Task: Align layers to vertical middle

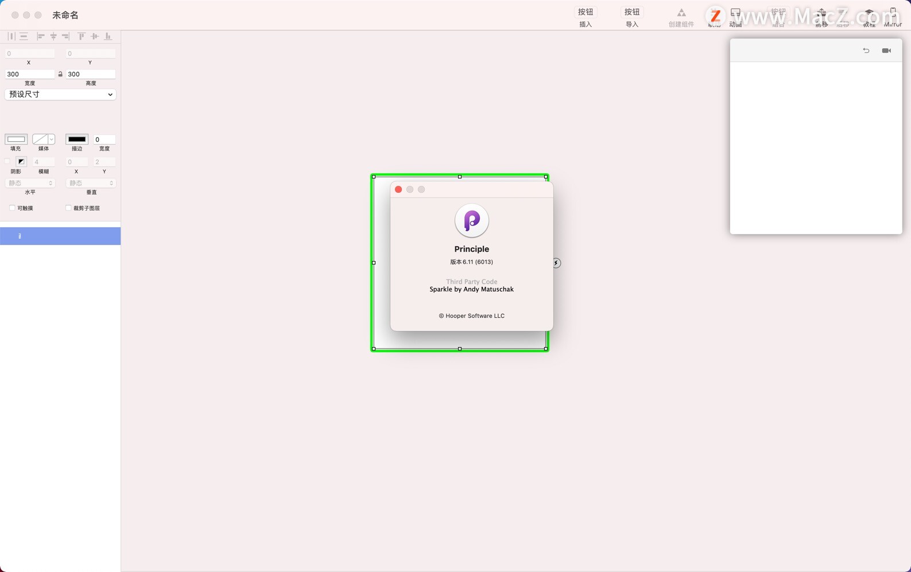Action: [95, 36]
